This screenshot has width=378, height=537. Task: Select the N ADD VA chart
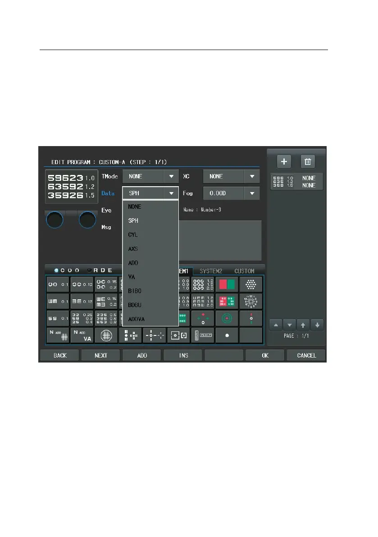pyautogui.click(x=82, y=335)
